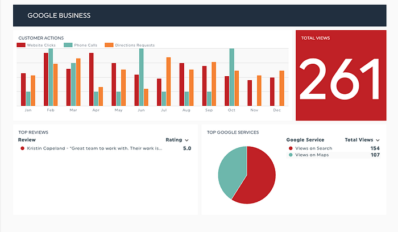Toggle Directions Requests legend swatch
Viewport: 398px width, 232px height.
(x=109, y=45)
